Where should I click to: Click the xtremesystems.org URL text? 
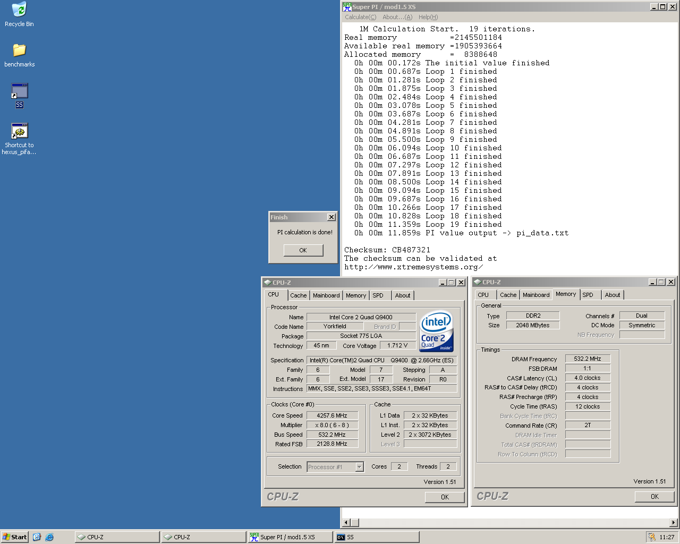[x=414, y=267]
